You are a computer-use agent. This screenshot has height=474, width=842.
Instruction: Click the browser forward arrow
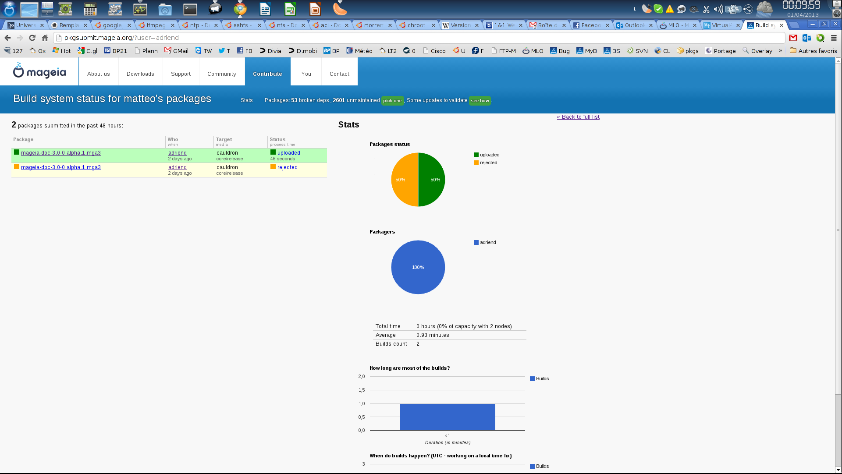[x=20, y=38]
